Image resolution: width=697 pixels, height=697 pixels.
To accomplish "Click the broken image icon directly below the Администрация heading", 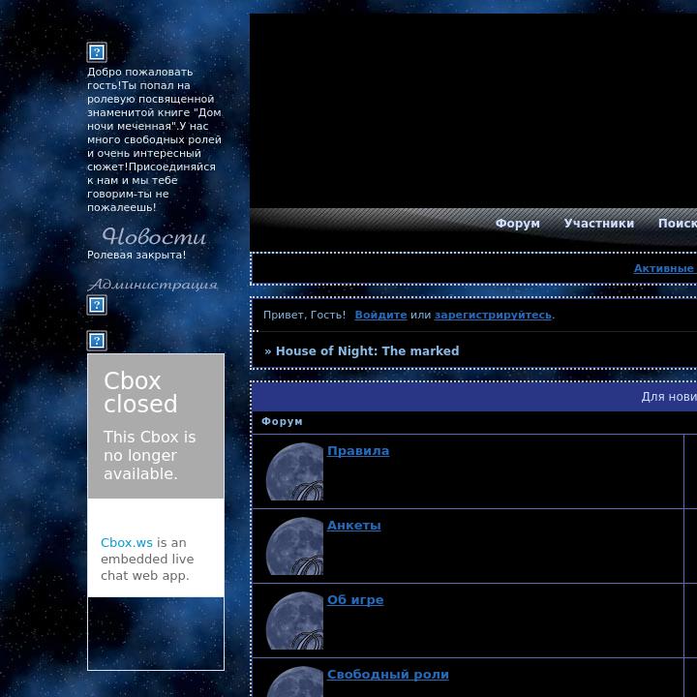I will point(97,305).
